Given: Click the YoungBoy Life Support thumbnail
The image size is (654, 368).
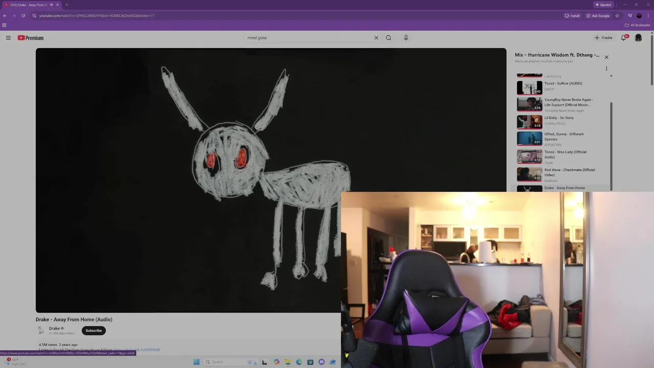Looking at the screenshot, I should click(529, 104).
